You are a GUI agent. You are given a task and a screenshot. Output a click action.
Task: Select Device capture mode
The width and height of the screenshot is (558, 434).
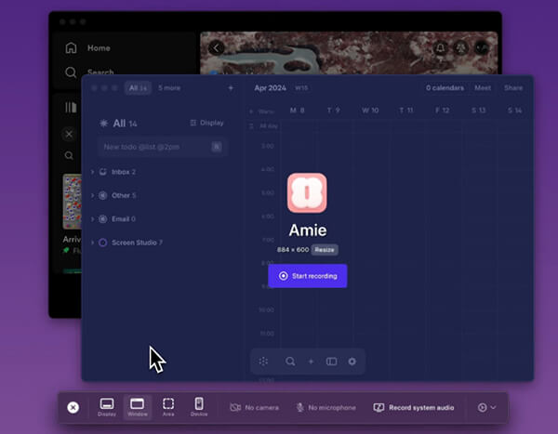(x=199, y=407)
